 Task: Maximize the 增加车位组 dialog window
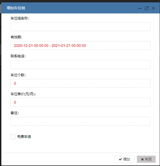[x=146, y=8]
